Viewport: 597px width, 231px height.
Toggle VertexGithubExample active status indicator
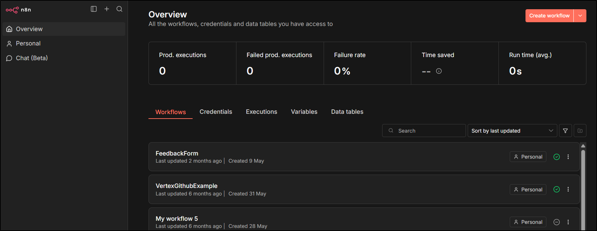point(557,189)
